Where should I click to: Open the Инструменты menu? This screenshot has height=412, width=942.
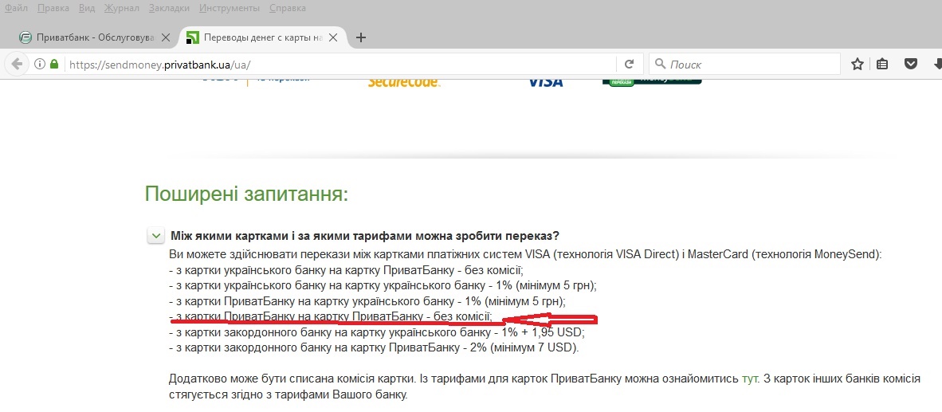230,9
